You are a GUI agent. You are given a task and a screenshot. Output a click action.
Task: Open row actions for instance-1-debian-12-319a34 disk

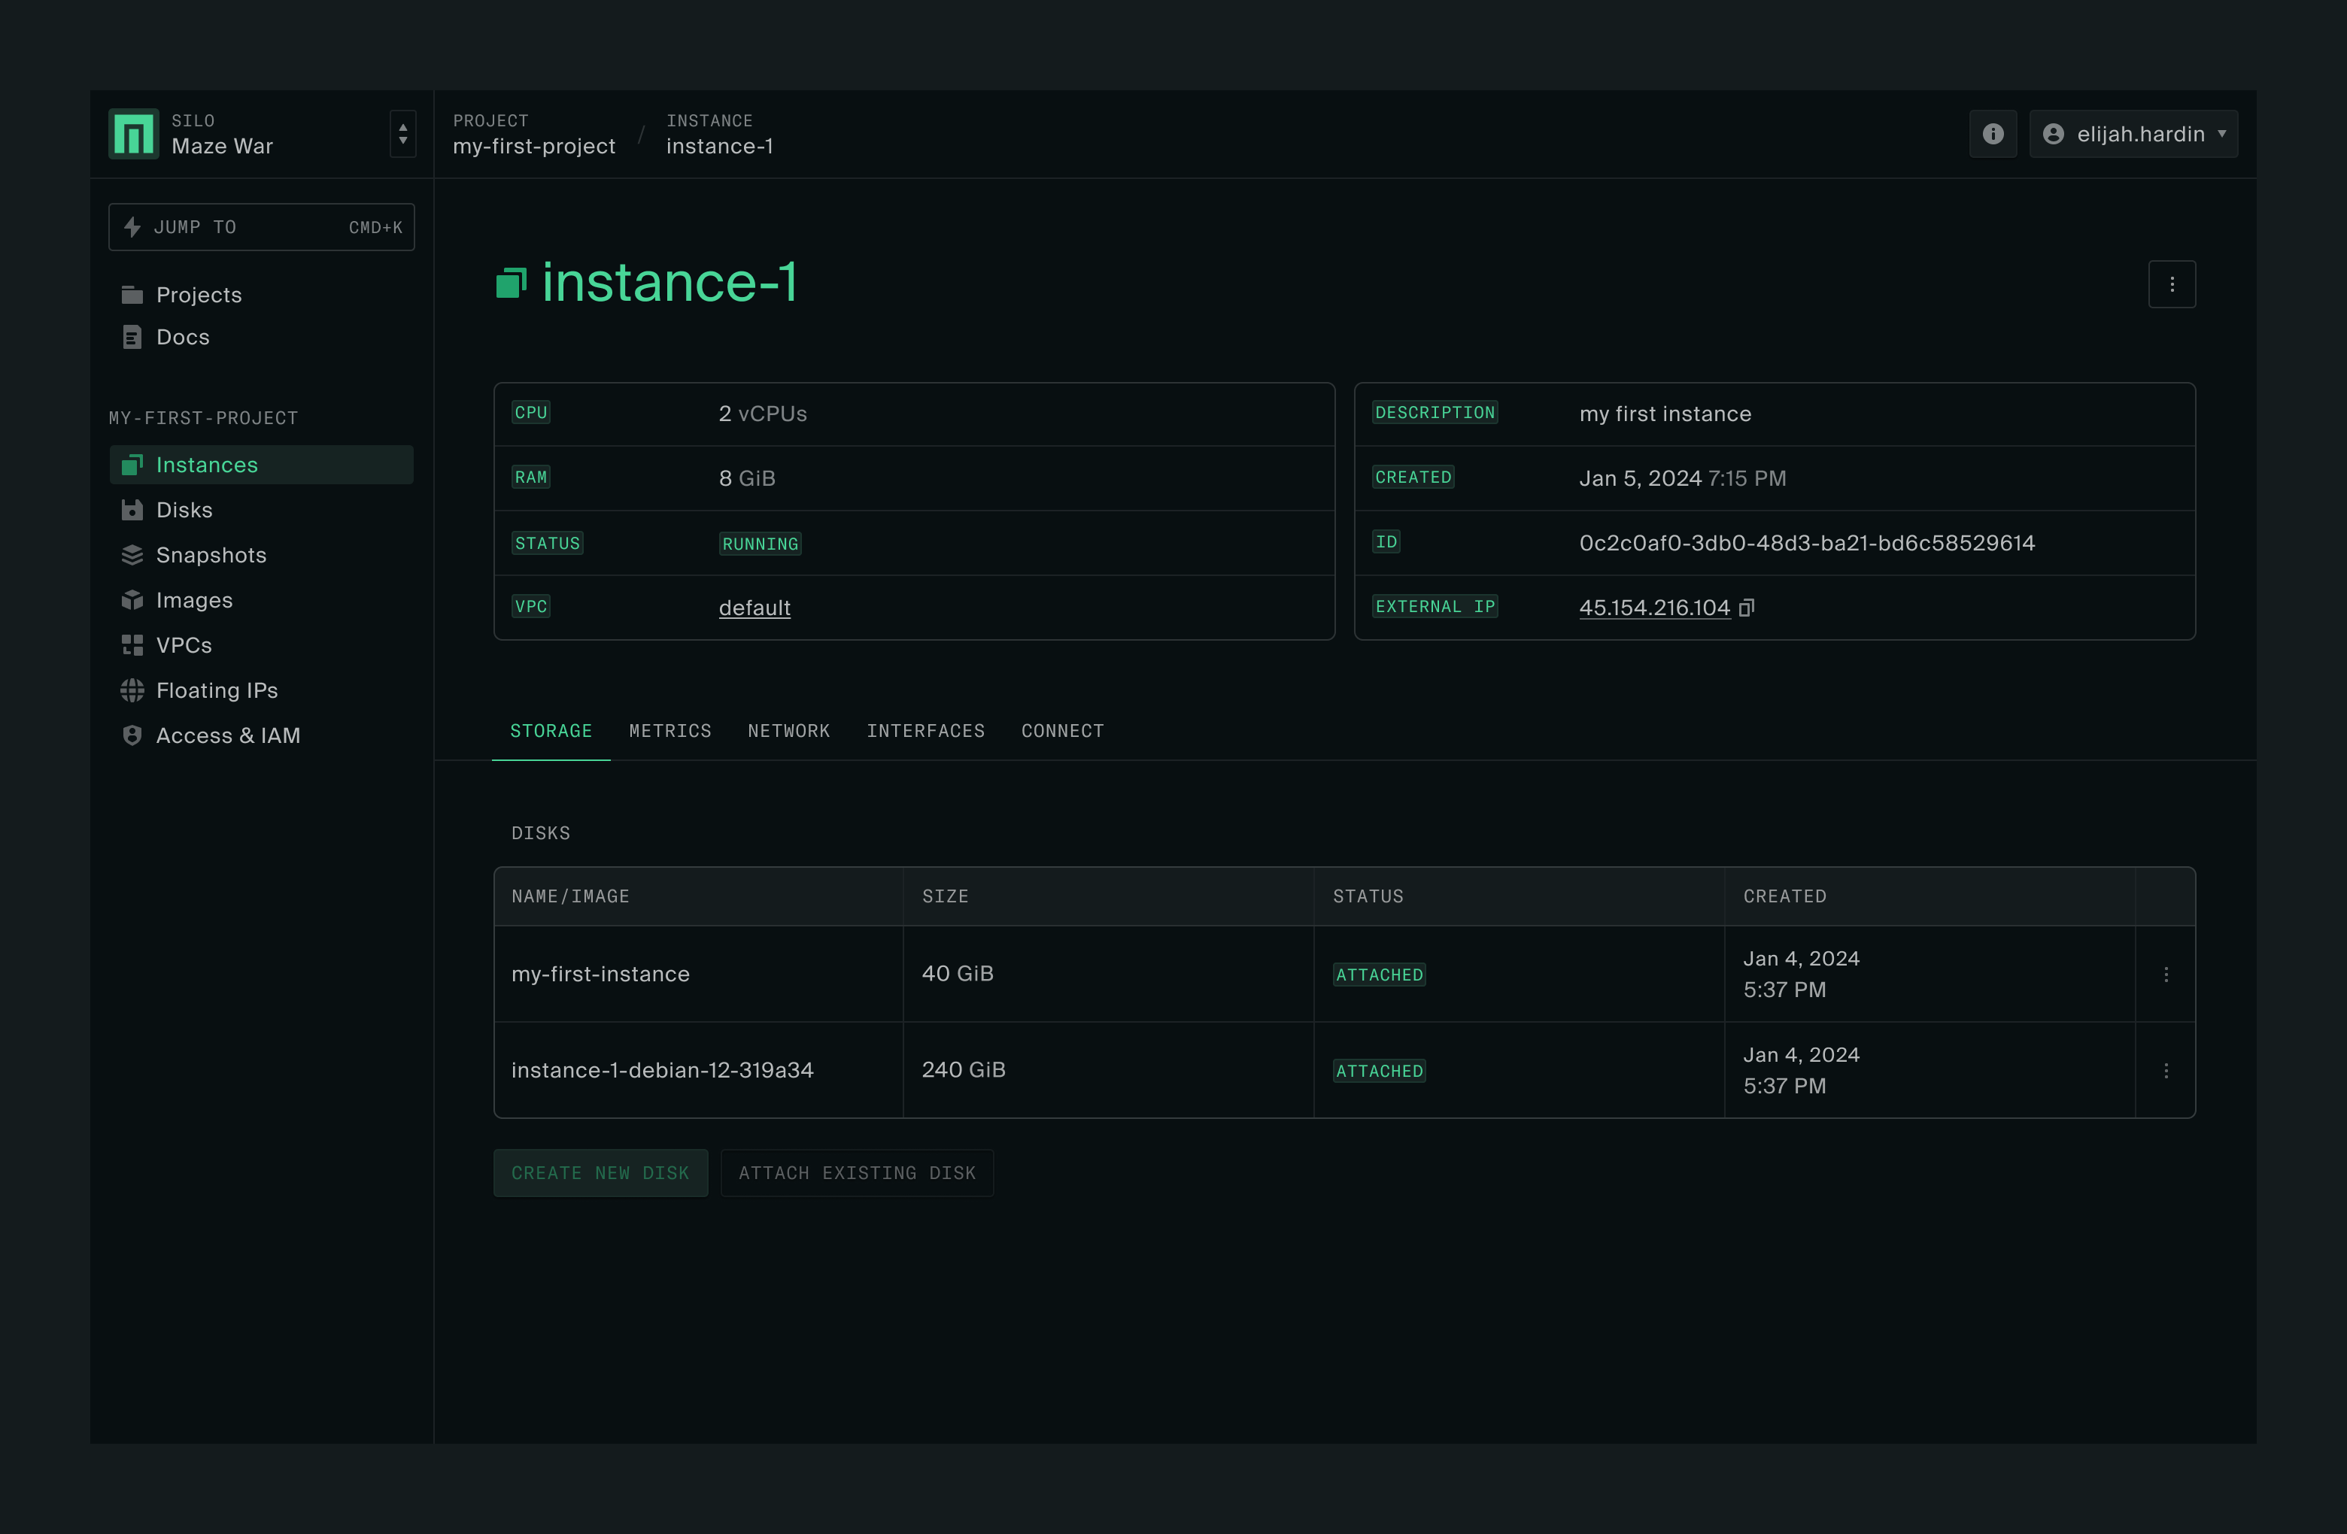(x=2166, y=1071)
